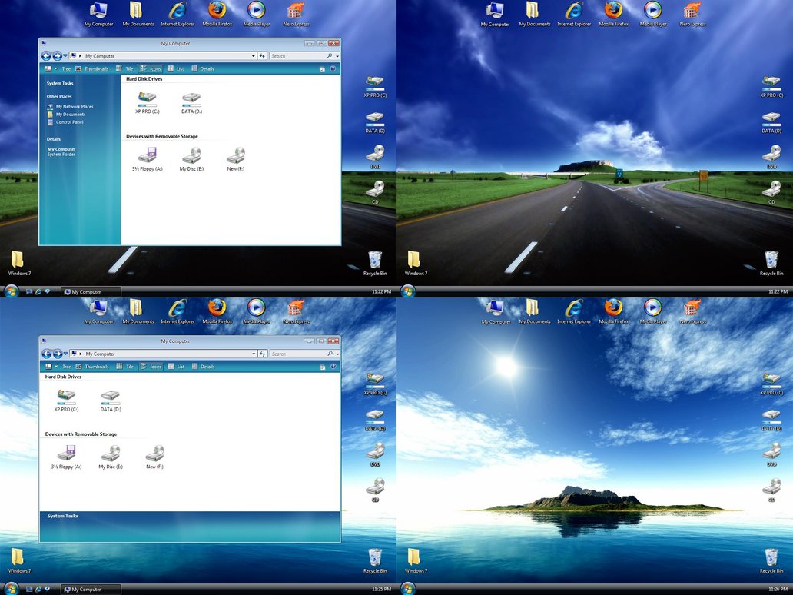Click the Help icon in the window with sidebar
Viewport: 793px width, 595px height.
point(333,68)
